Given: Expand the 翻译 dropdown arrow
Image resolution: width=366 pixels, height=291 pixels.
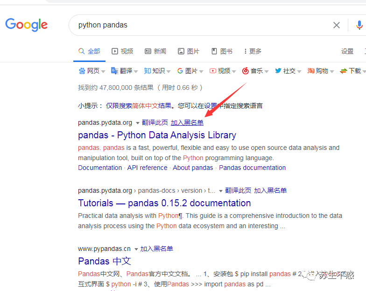Looking at the screenshot, I should 136,72.
